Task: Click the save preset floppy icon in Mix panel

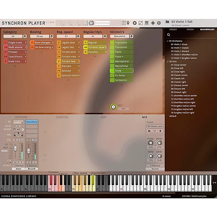Action: [149, 131]
